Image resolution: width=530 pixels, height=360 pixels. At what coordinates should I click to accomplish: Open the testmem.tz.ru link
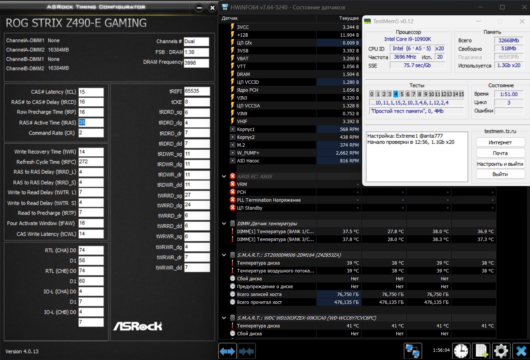[x=500, y=131]
